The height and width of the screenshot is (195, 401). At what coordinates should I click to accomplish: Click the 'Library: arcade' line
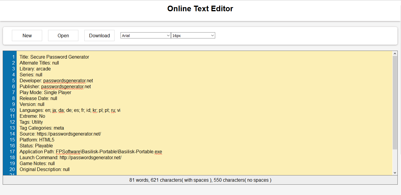(x=35, y=69)
